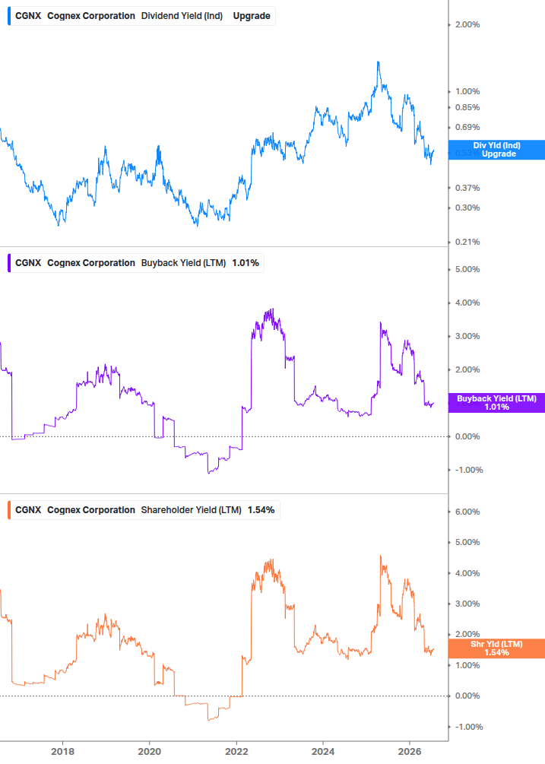Viewport: 545px width, 764px height.
Task: Click the 0.69% tick on the dividend yield axis
Action: (467, 127)
